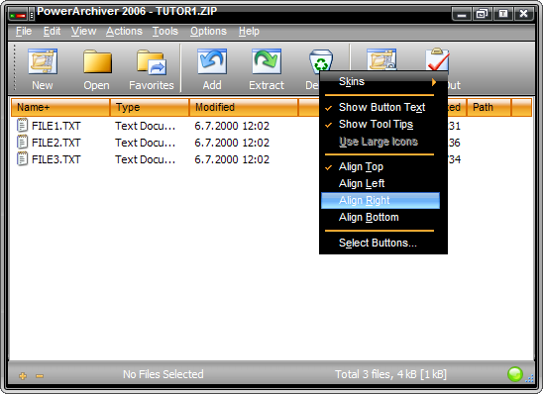Open the Favorites folders icon
This screenshot has height=394, width=543.
(x=152, y=62)
